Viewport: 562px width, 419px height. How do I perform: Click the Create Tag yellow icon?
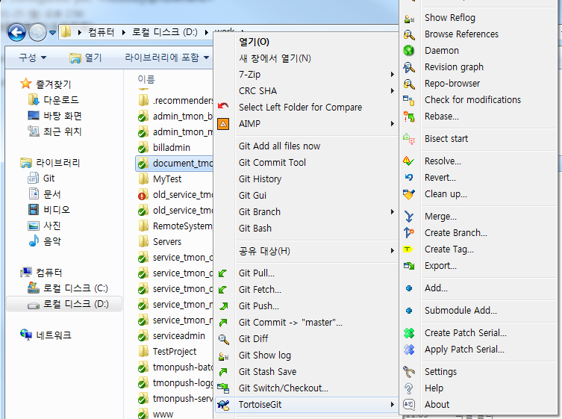tap(408, 249)
